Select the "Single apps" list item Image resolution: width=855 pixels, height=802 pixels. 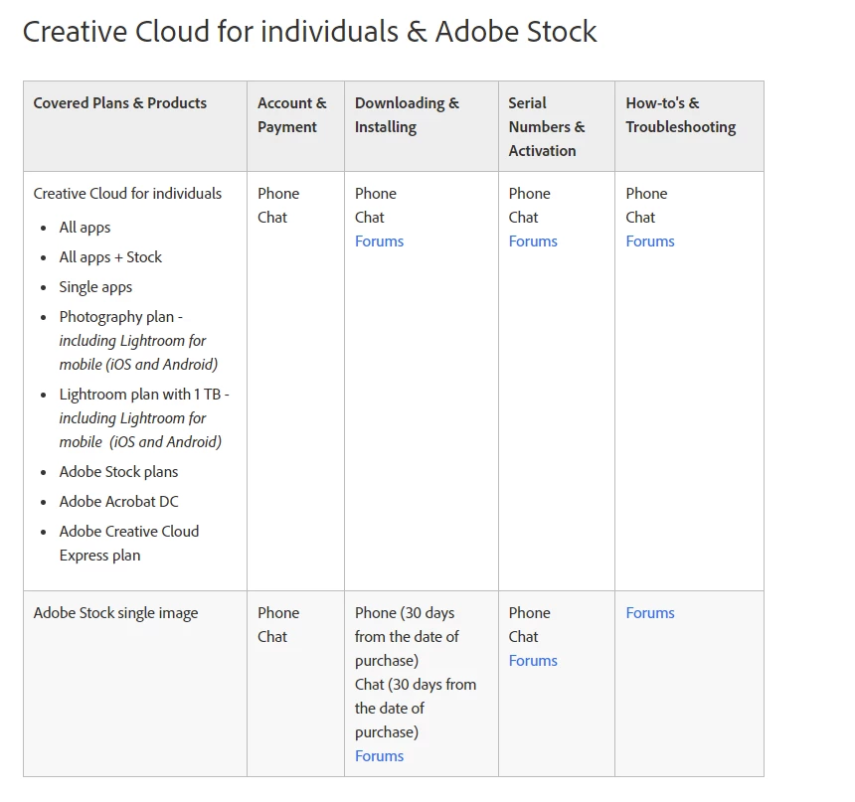click(x=95, y=287)
